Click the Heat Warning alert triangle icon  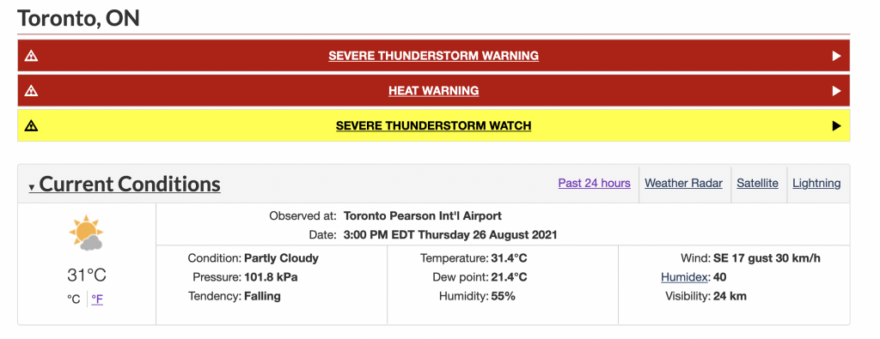(x=32, y=91)
